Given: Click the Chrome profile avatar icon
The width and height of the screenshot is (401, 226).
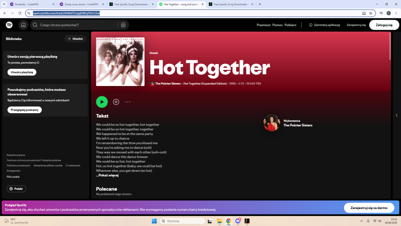Looking at the screenshot, I should coord(389,13).
